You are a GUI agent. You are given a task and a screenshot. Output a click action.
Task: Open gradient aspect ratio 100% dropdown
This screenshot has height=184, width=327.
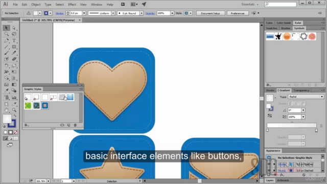(303, 117)
